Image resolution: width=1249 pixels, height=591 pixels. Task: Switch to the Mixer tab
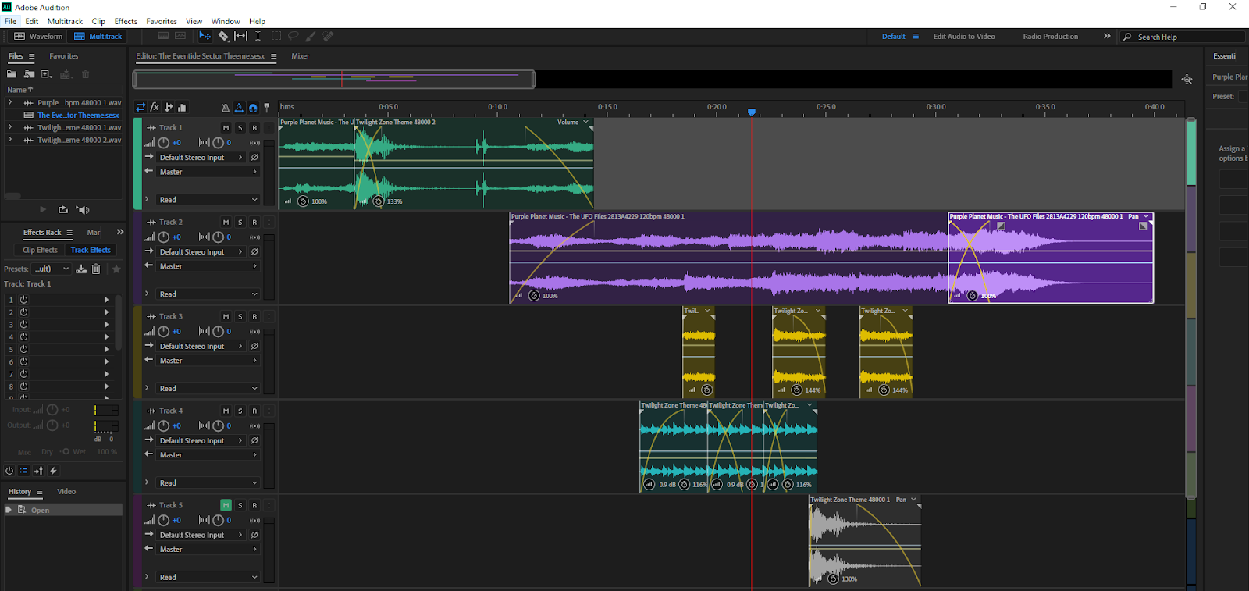pos(301,56)
